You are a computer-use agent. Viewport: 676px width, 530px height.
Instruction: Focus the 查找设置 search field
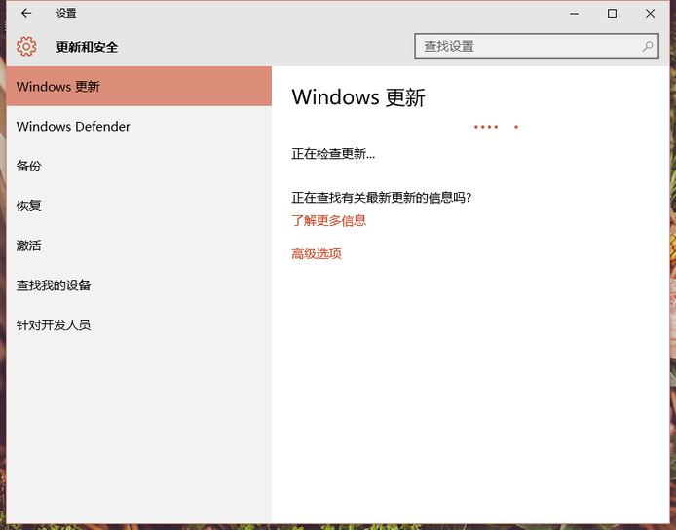click(526, 47)
